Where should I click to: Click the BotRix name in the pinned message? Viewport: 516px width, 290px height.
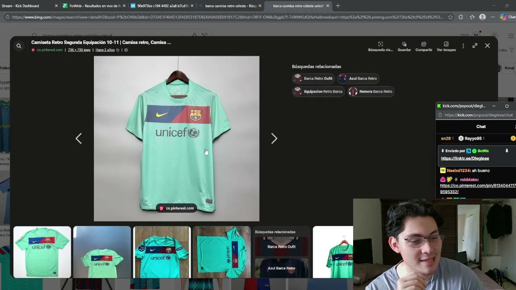click(483, 151)
